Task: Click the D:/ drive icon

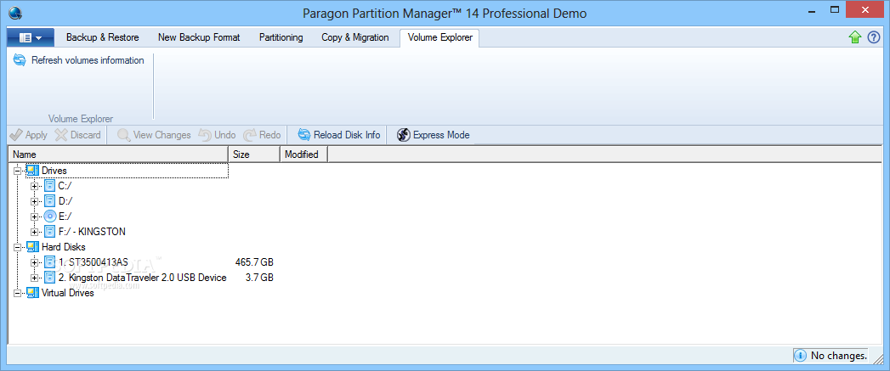Action: tap(50, 201)
